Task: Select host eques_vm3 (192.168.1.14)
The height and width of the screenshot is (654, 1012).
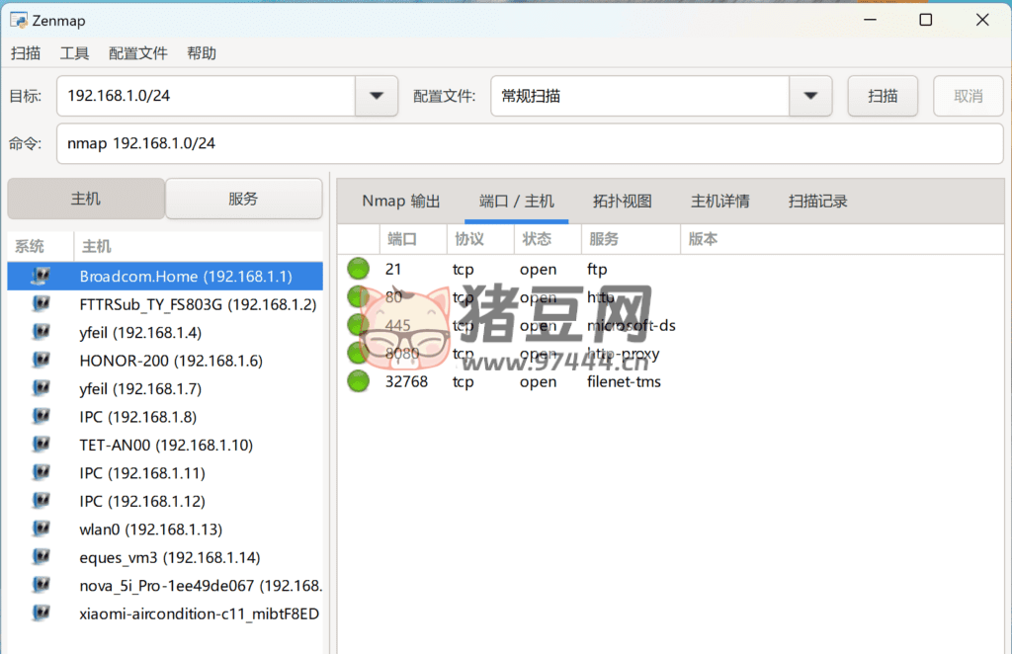Action: click(x=165, y=557)
